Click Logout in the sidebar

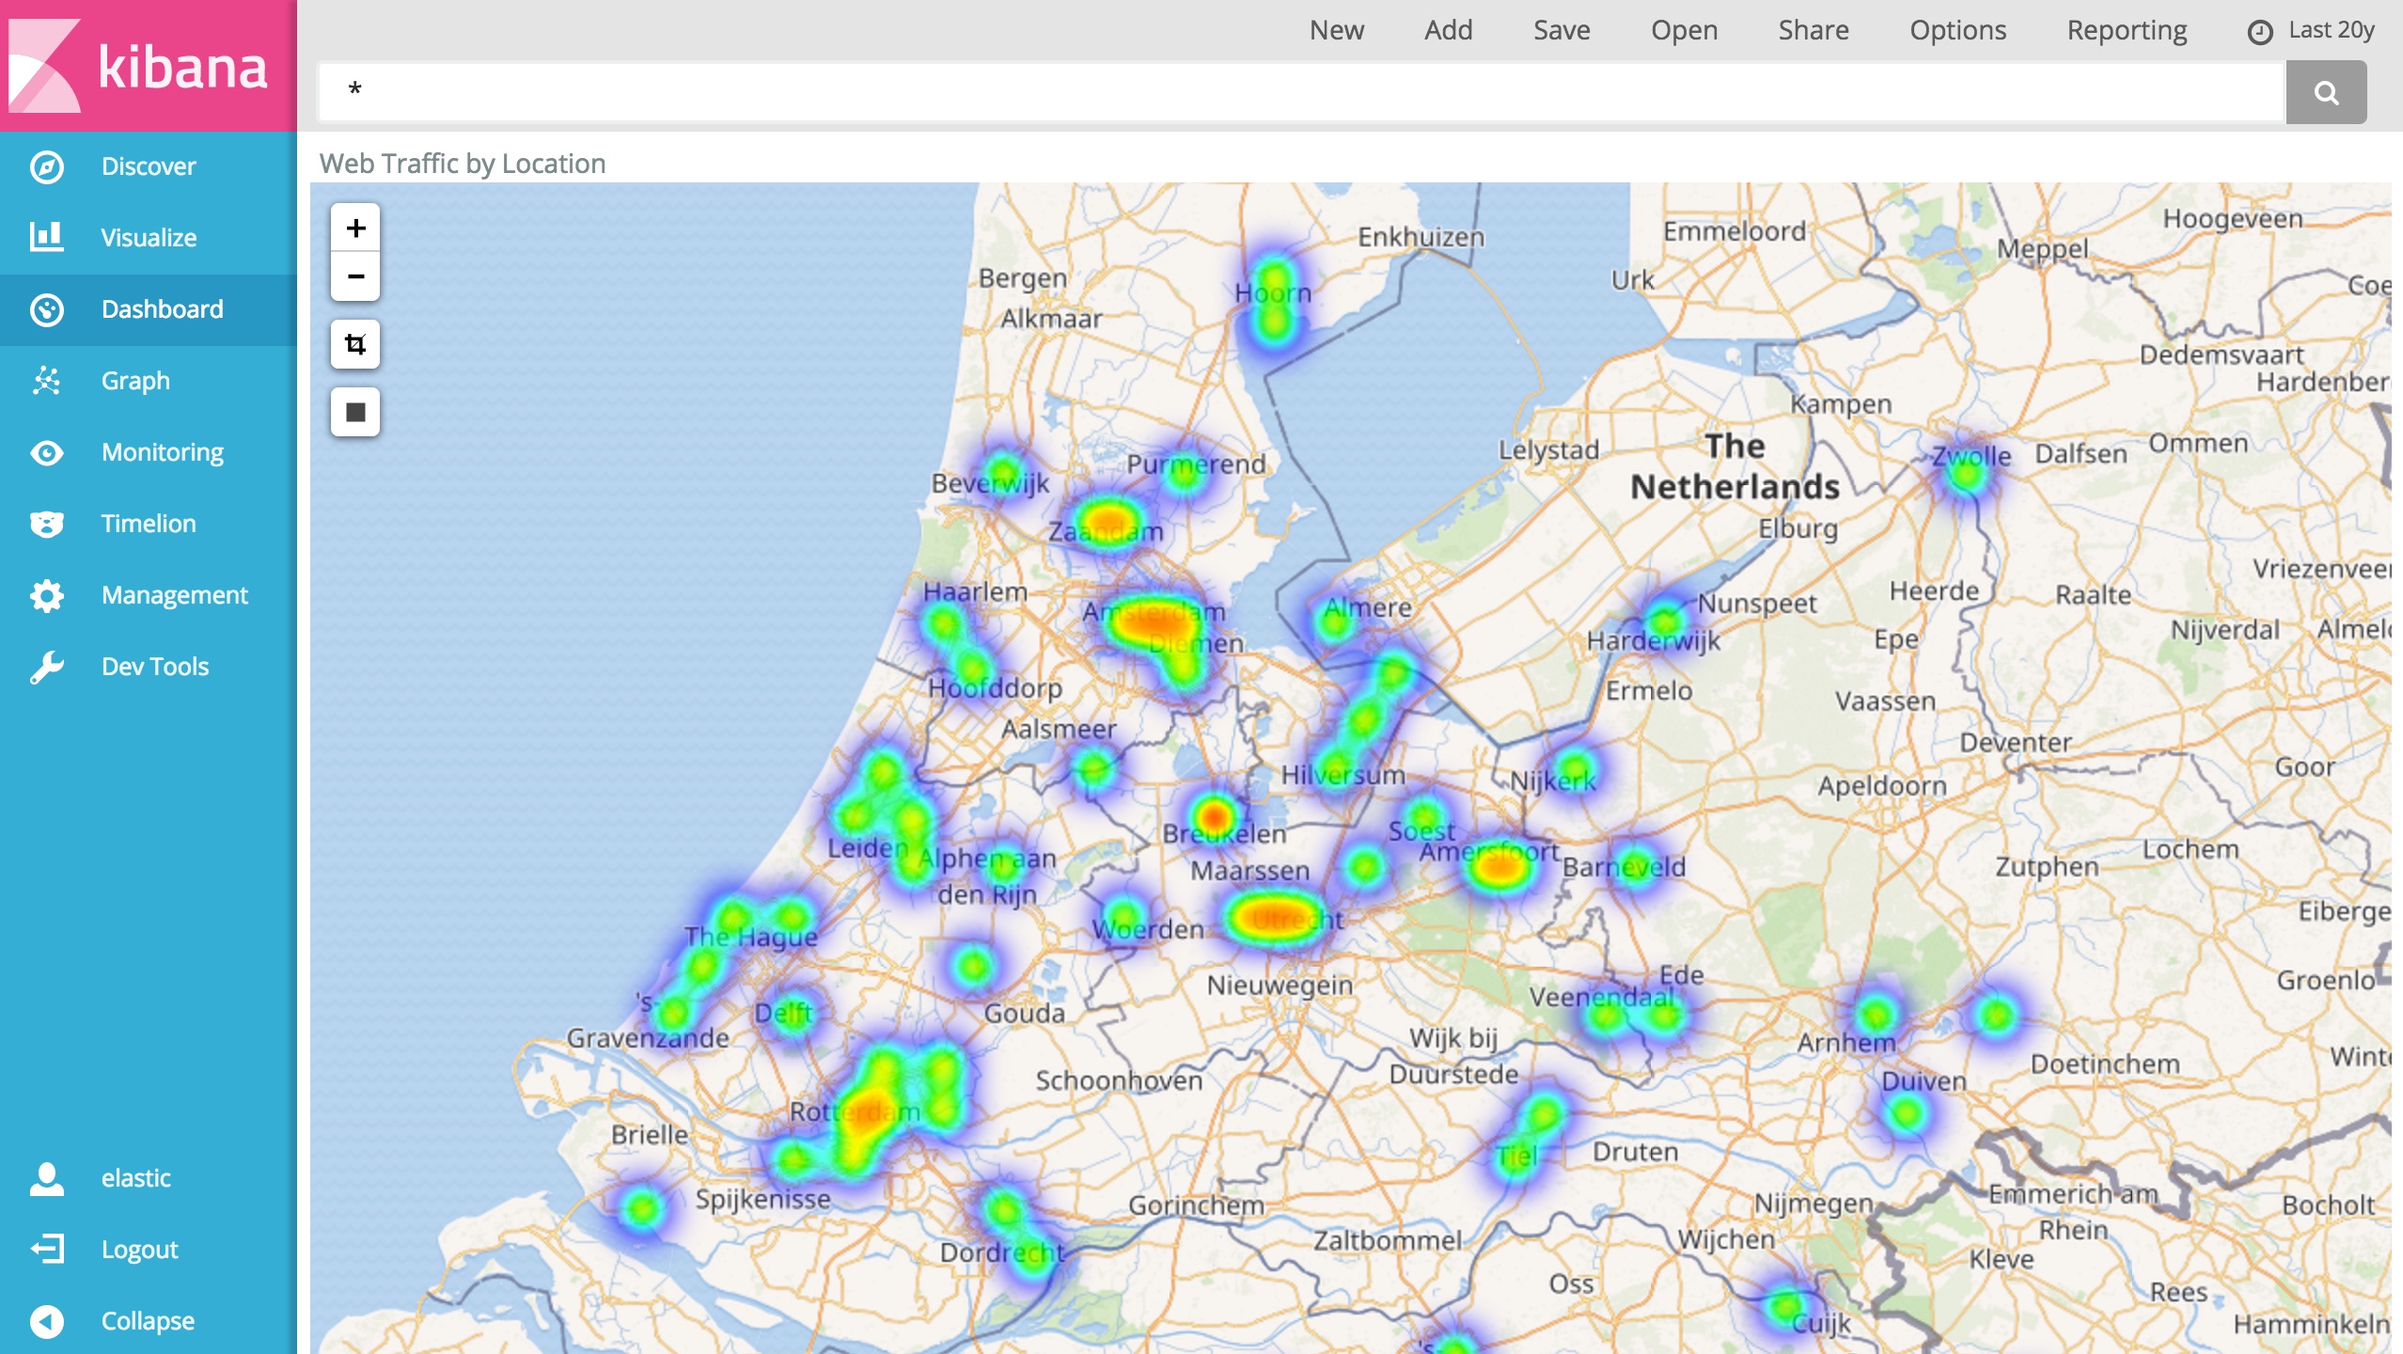pos(139,1250)
